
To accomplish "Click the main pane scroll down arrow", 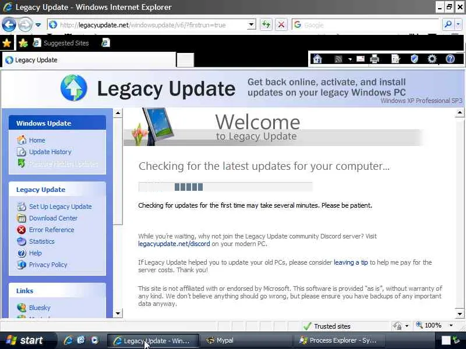I will click(460, 314).
